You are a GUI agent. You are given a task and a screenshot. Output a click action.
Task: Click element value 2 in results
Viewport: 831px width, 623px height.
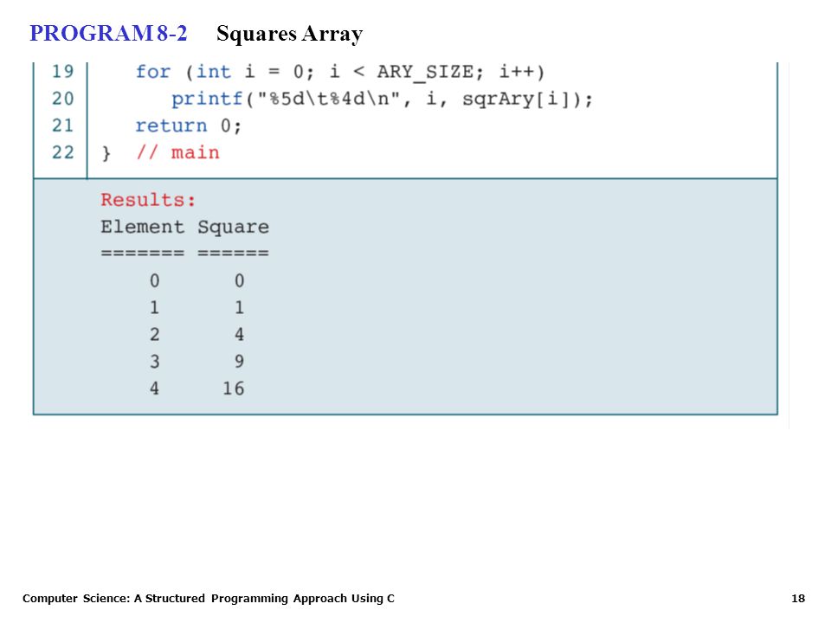click(154, 334)
